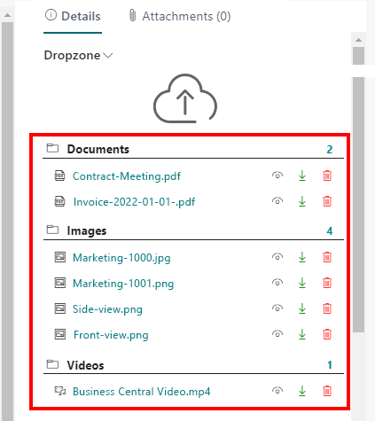
Task: Open the Attachments (0) tab
Action: click(x=180, y=16)
